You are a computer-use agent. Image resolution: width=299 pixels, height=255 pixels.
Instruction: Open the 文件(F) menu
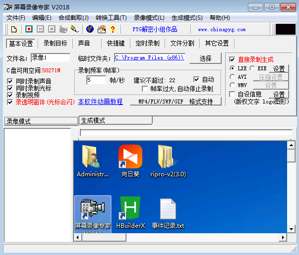click(x=16, y=18)
